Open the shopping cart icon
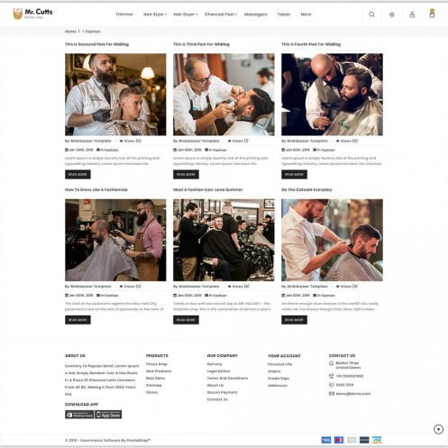The width and height of the screenshot is (448, 448). coord(432,14)
